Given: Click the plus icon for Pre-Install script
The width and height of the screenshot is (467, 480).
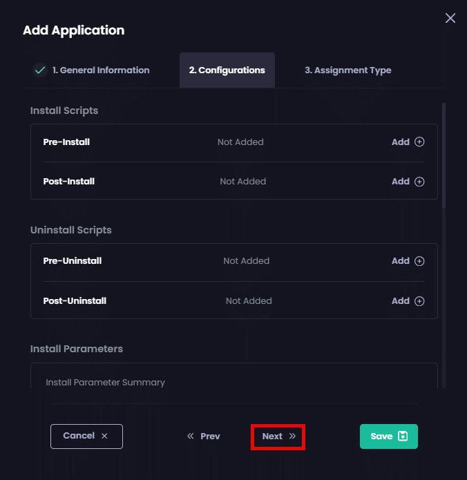Looking at the screenshot, I should (419, 142).
